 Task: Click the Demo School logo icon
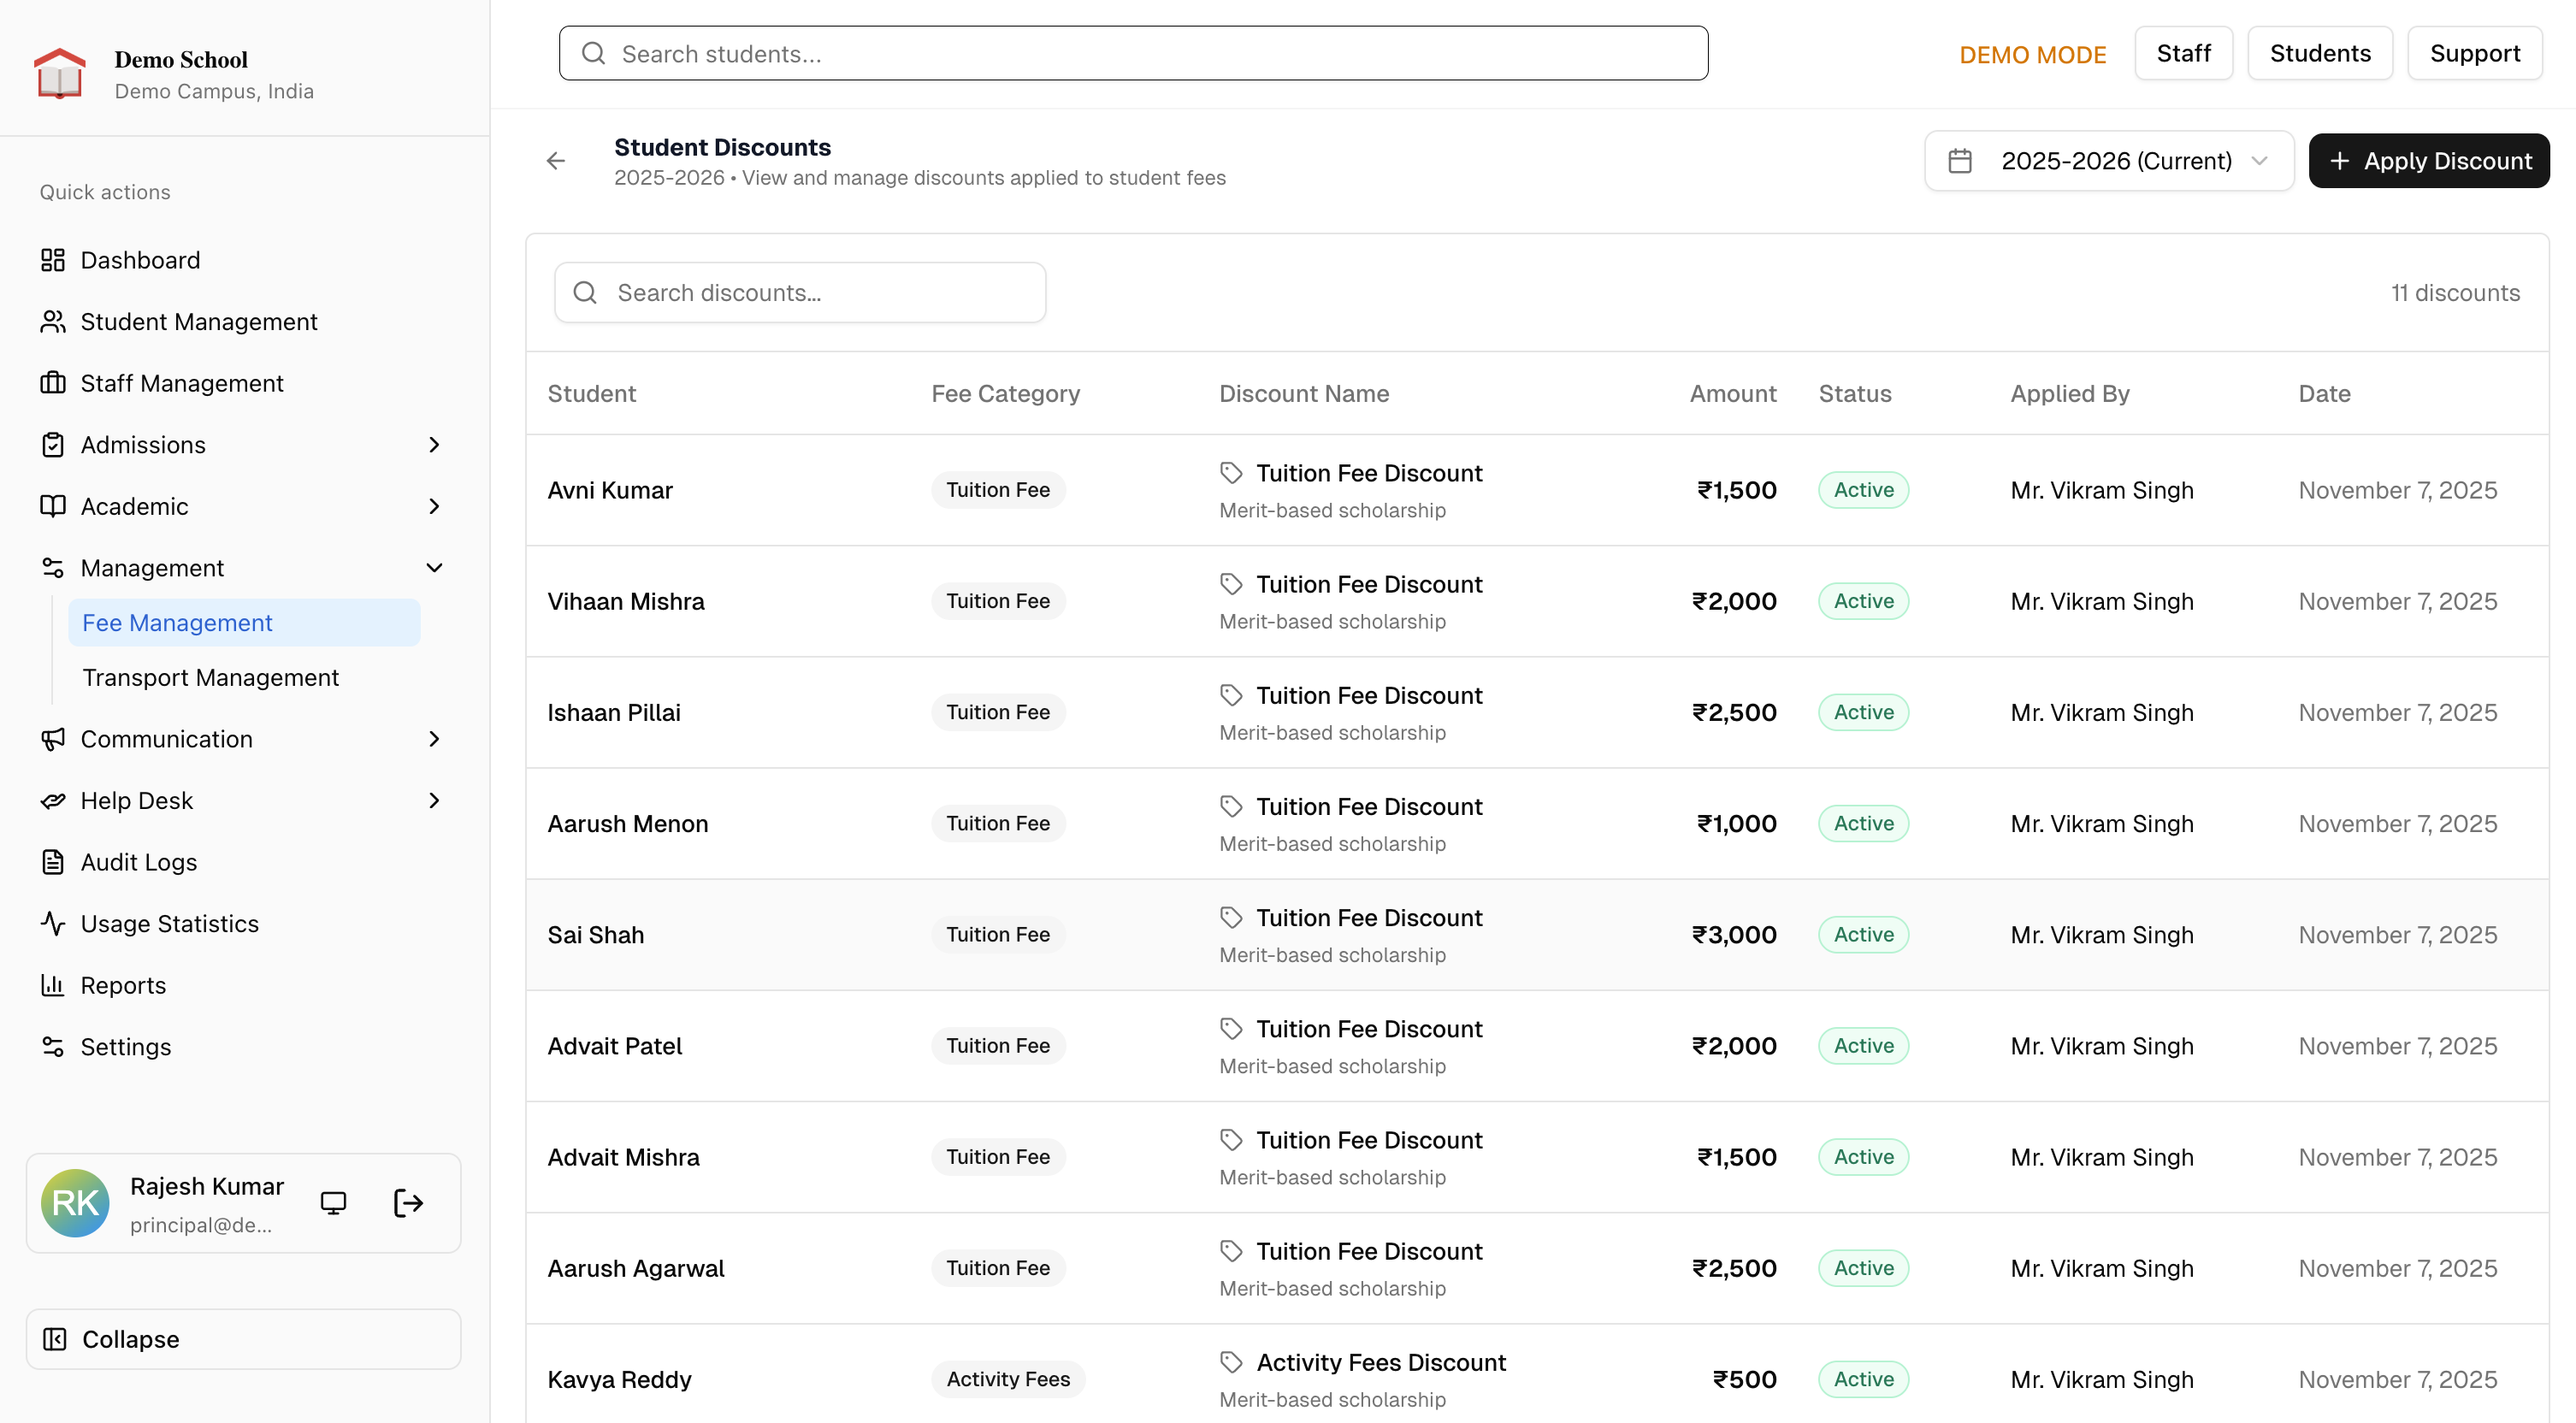pos(60,74)
